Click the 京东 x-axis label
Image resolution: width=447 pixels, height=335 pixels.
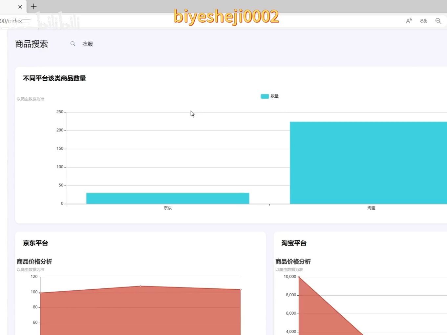[168, 208]
